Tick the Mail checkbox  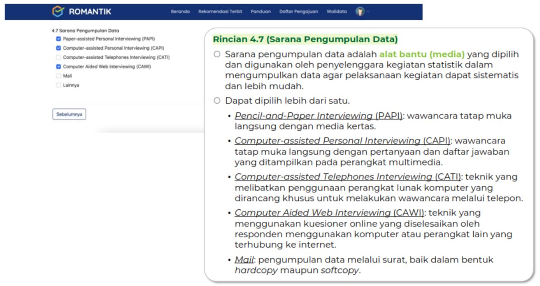click(59, 76)
